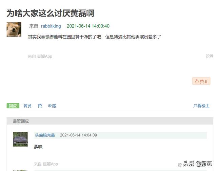Open 头痛脑壳晕 commenter profile
Image resolution: width=217 pixels, height=171 pixels.
[45, 135]
